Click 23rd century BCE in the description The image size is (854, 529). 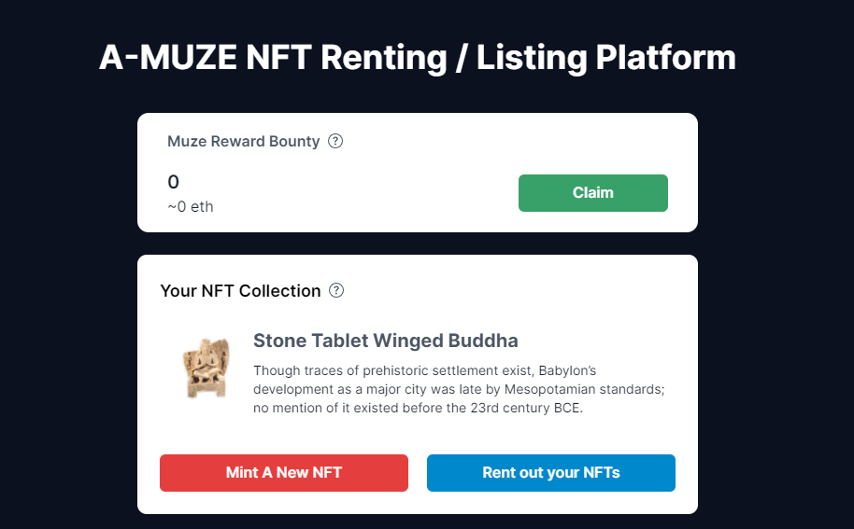point(526,408)
